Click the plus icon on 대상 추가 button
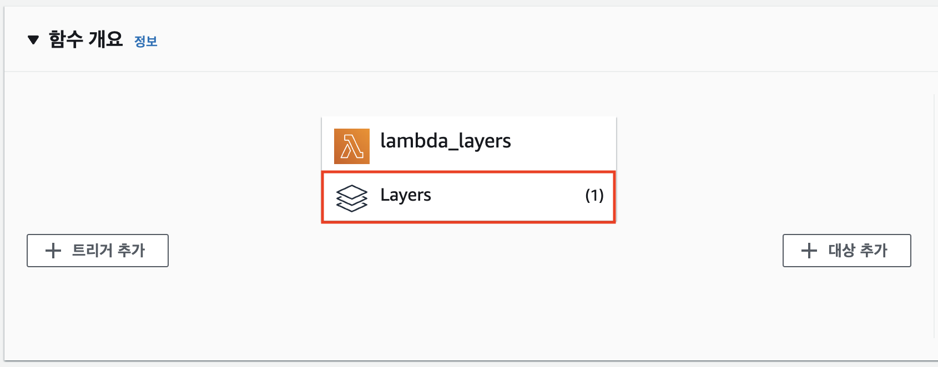This screenshot has height=367, width=938. 809,251
